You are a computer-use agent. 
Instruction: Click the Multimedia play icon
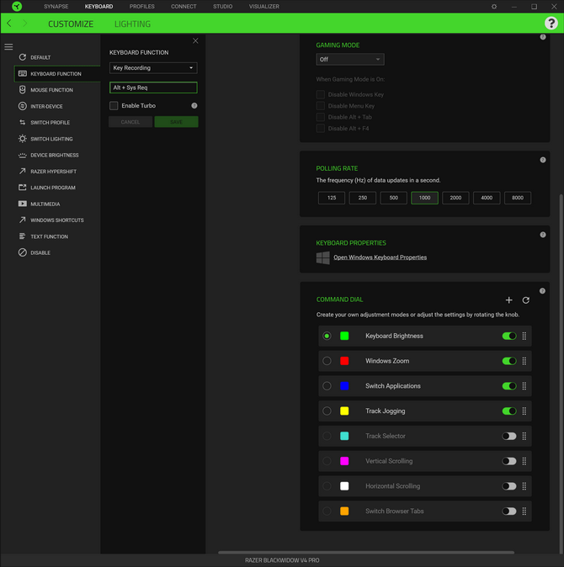(x=23, y=204)
